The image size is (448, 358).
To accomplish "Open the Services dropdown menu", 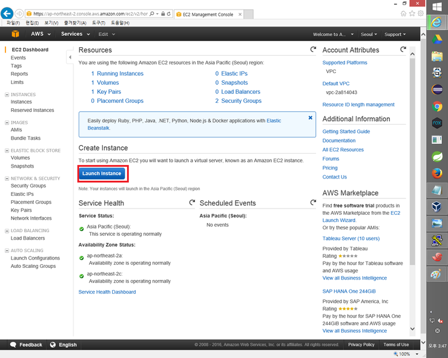I will pos(74,34).
